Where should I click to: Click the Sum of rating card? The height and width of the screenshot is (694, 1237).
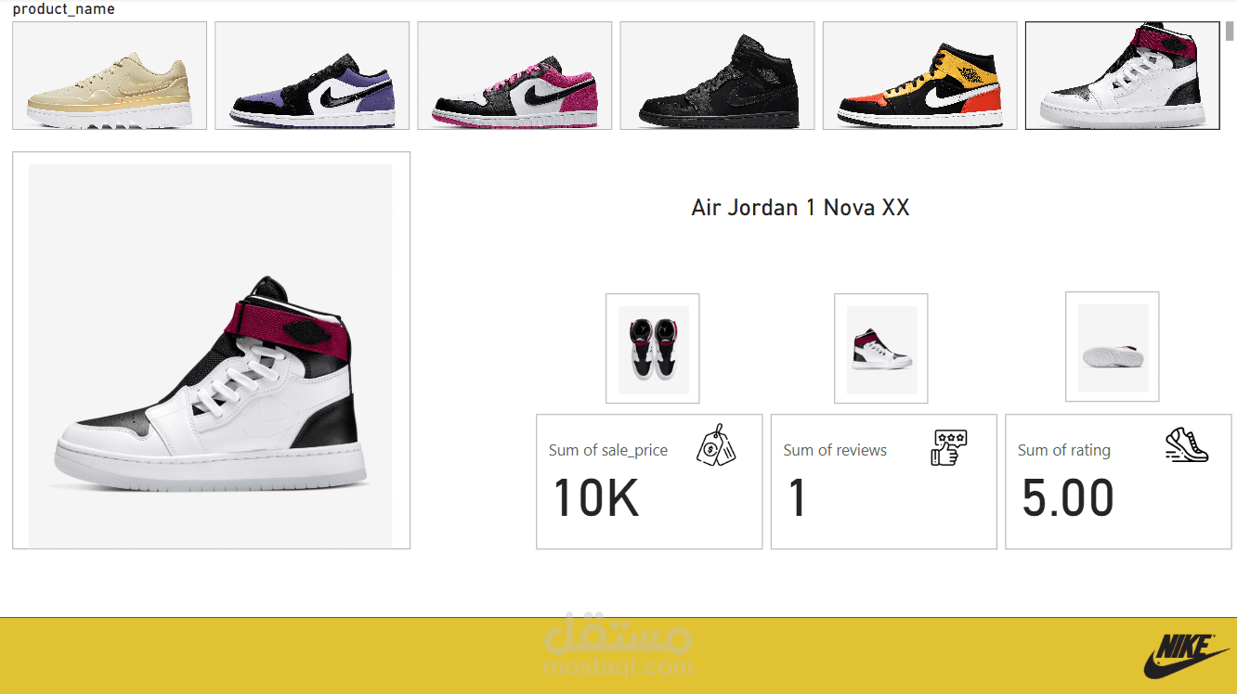(1118, 482)
